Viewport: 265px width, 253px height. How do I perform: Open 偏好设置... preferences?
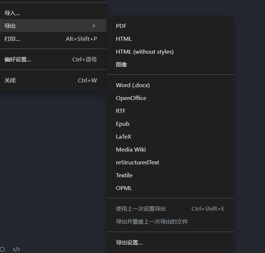18,60
